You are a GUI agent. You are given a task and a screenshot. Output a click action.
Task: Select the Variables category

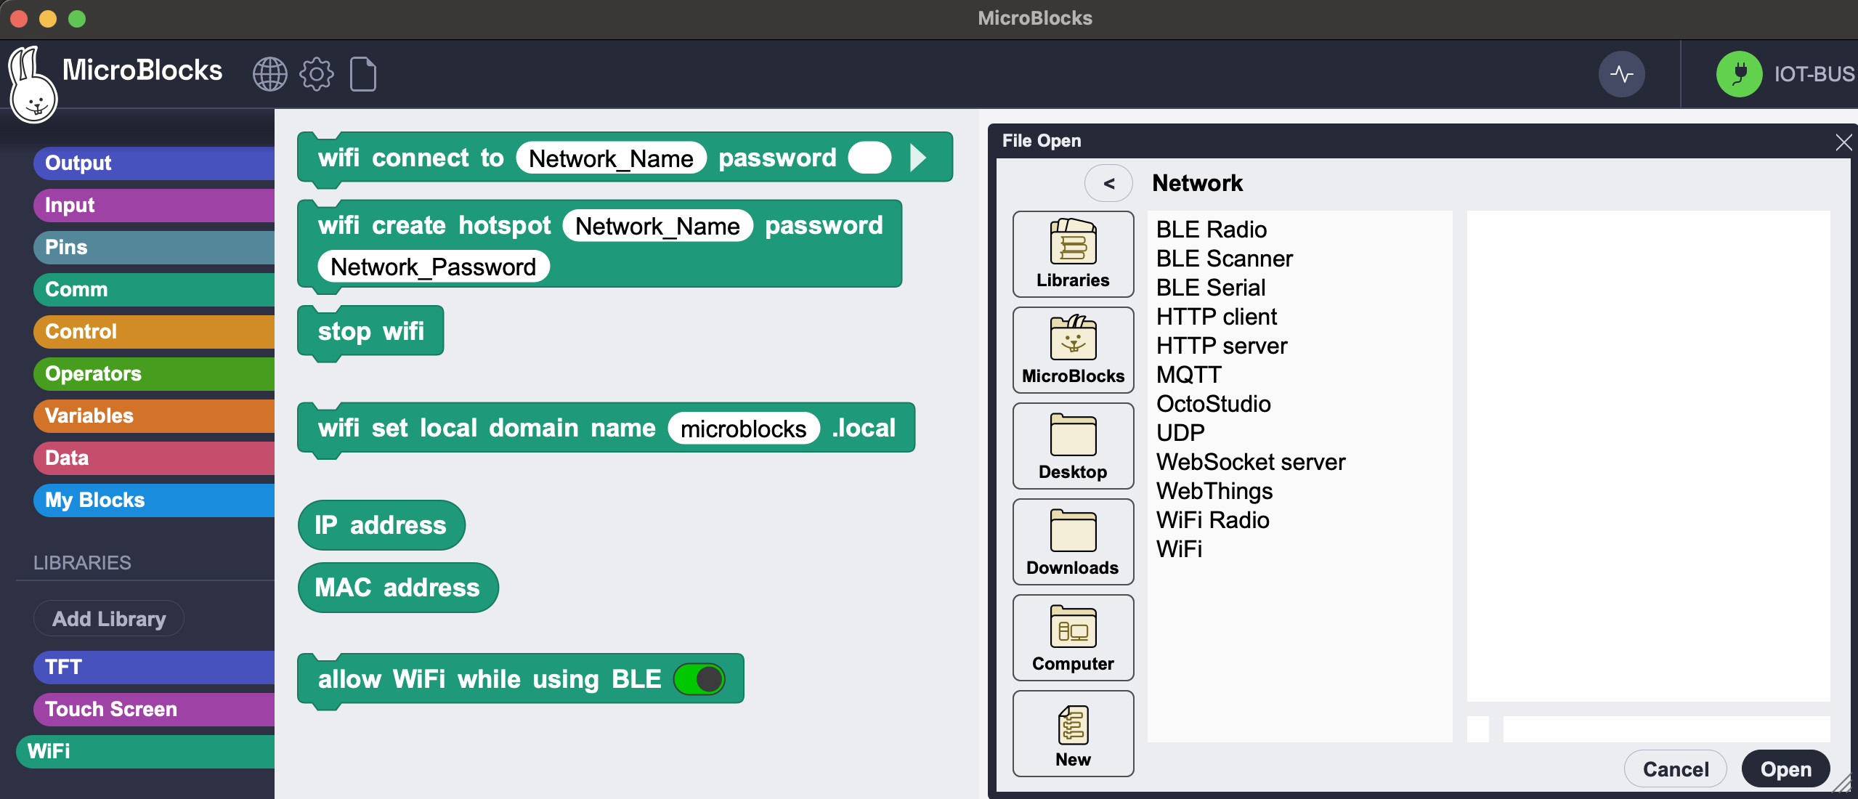tap(154, 415)
